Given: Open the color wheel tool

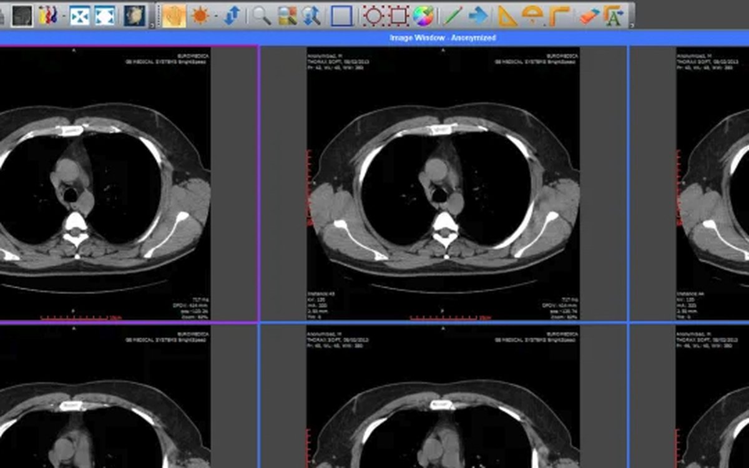Looking at the screenshot, I should tap(423, 15).
